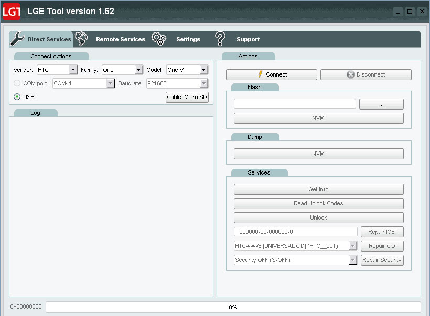Click the Cable: Micro SD button
Image resolution: width=430 pixels, height=316 pixels.
coord(187,97)
